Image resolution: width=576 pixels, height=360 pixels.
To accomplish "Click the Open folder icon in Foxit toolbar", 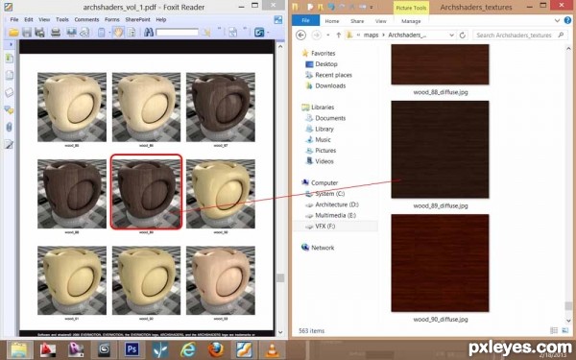I will 14,33.
